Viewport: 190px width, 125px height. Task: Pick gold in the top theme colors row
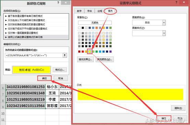tap(104, 28)
